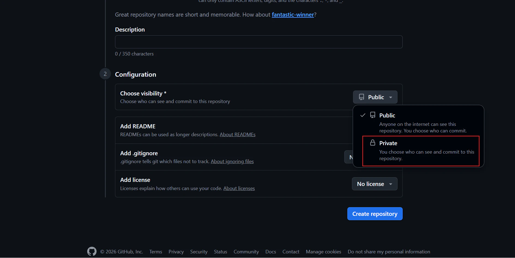515x258 pixels.
Task: Open the About READMEs link
Action: pyautogui.click(x=237, y=135)
